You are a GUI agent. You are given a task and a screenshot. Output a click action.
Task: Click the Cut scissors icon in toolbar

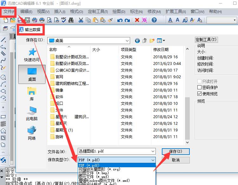(x=81, y=20)
